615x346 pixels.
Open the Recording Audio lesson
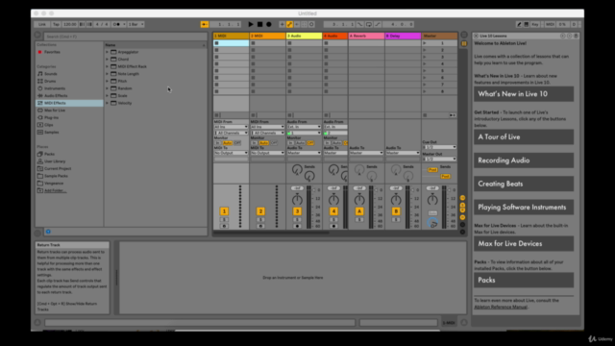click(524, 161)
